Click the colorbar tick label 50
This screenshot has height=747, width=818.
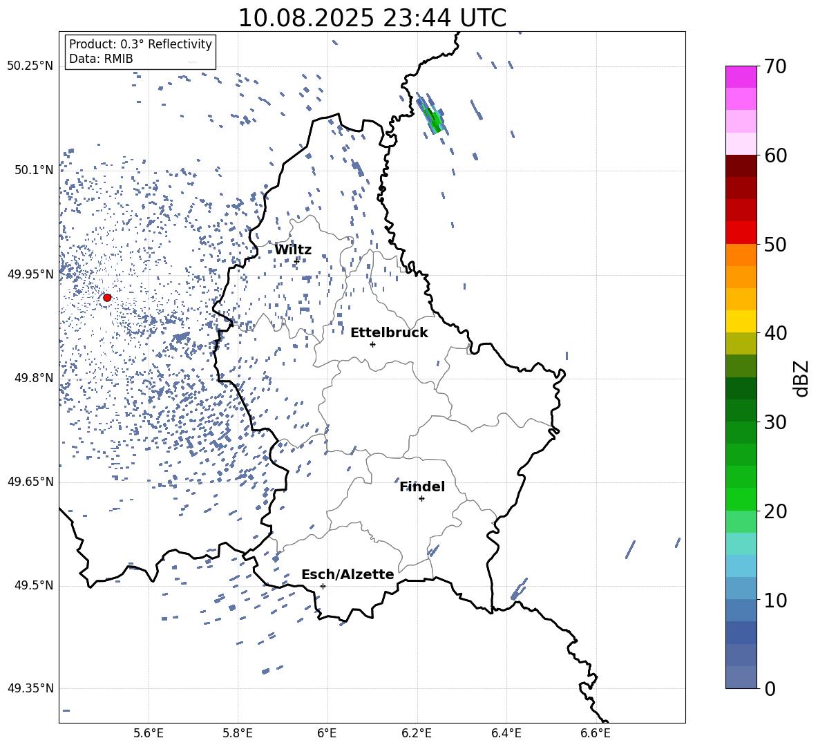775,245
